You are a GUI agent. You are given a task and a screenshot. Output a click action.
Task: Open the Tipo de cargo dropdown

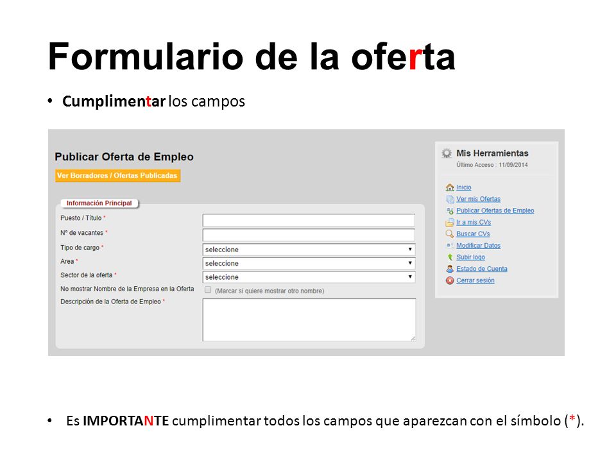click(309, 250)
